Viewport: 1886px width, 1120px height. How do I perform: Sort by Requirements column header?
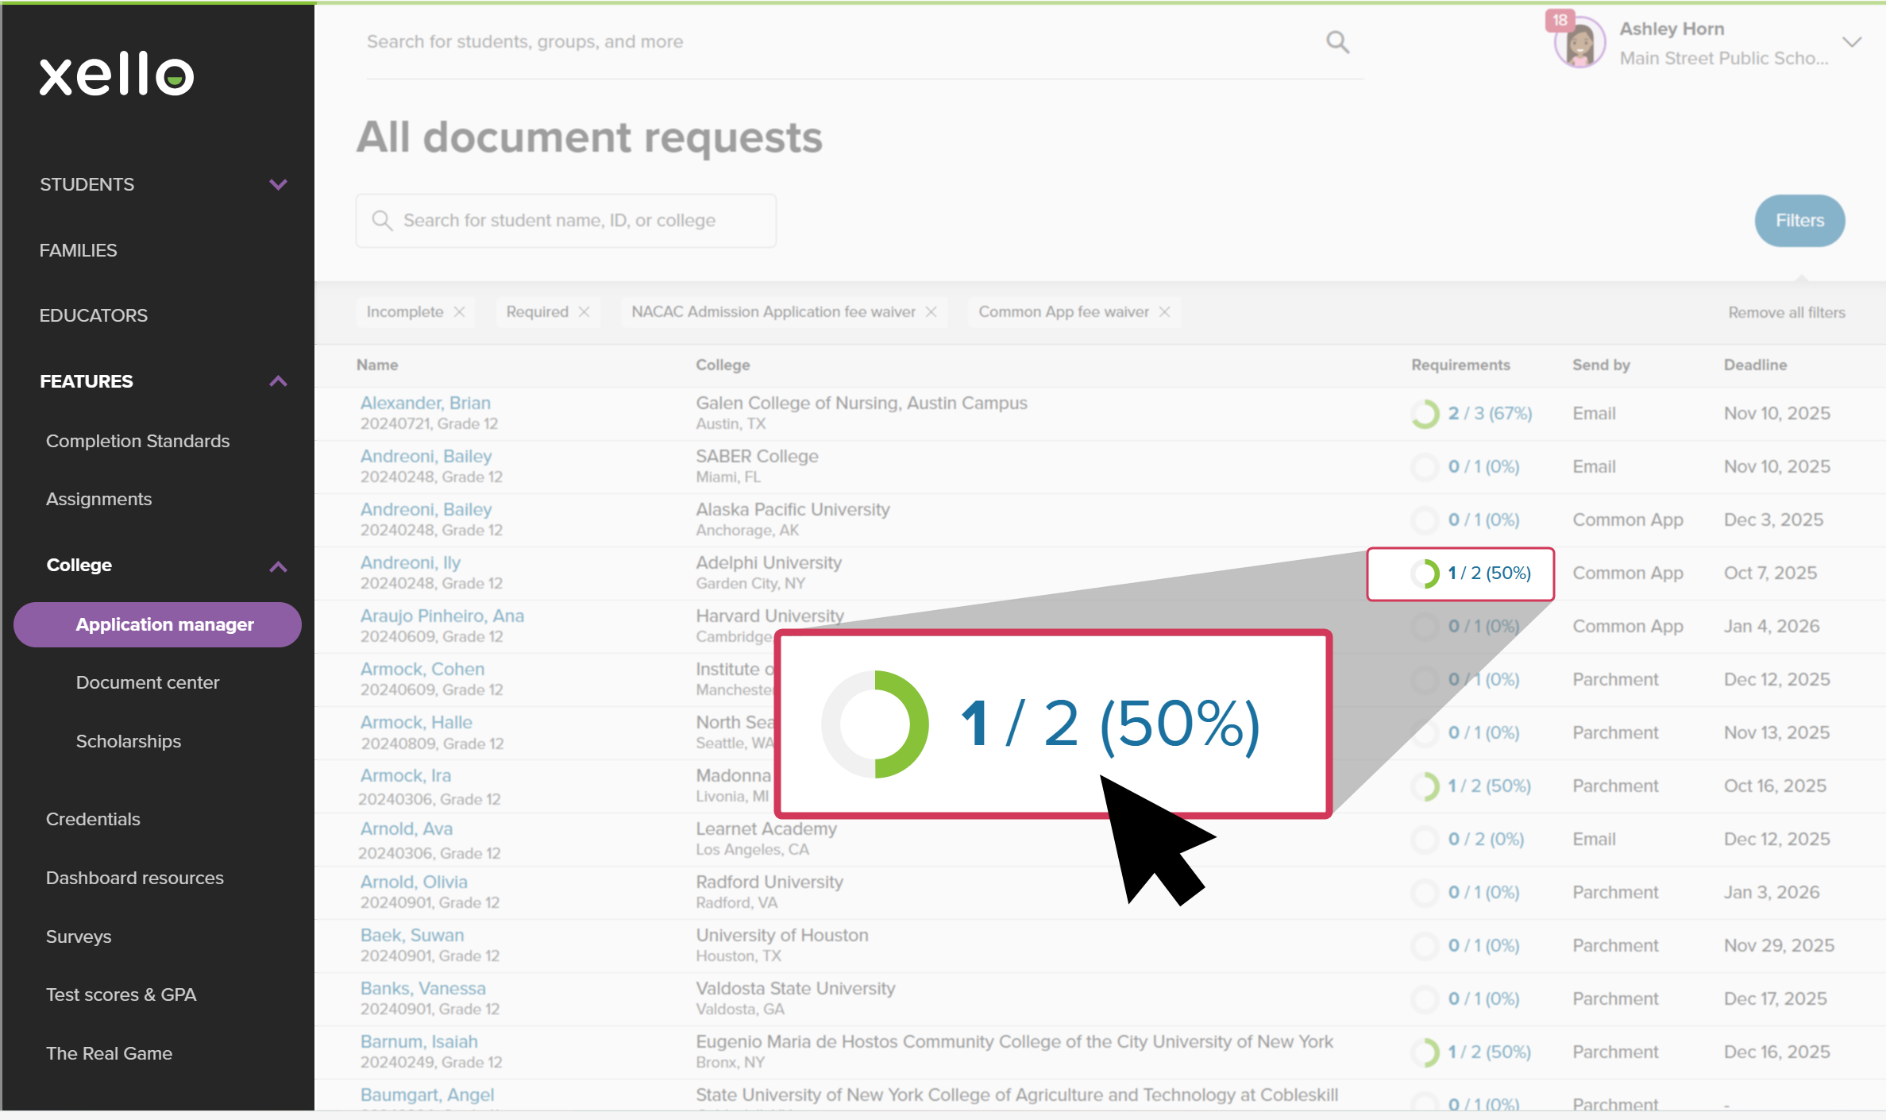pyautogui.click(x=1460, y=365)
